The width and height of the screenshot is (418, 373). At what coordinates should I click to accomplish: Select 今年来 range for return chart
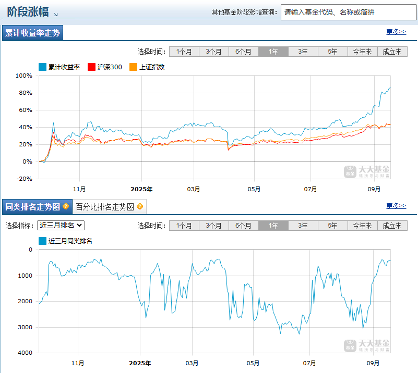363,52
